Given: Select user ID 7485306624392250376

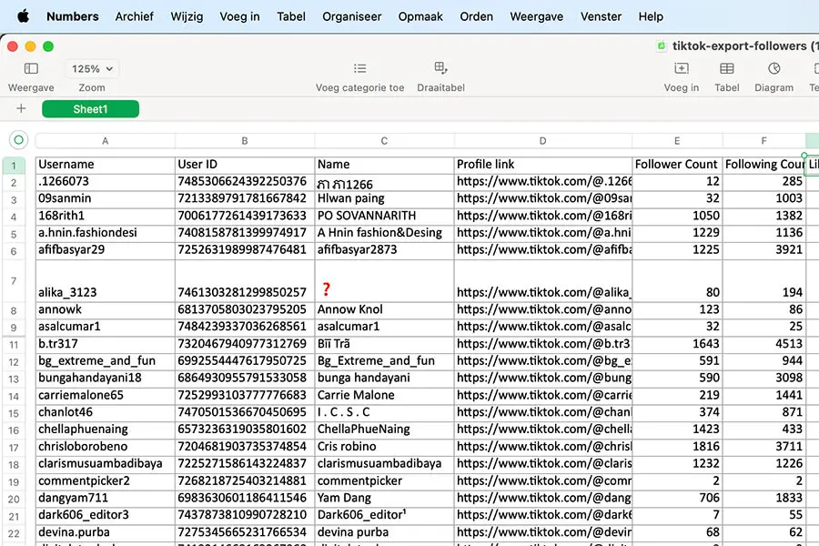Looking at the screenshot, I should (x=245, y=181).
